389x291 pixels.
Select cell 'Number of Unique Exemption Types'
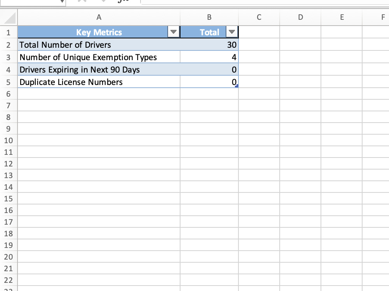point(99,57)
